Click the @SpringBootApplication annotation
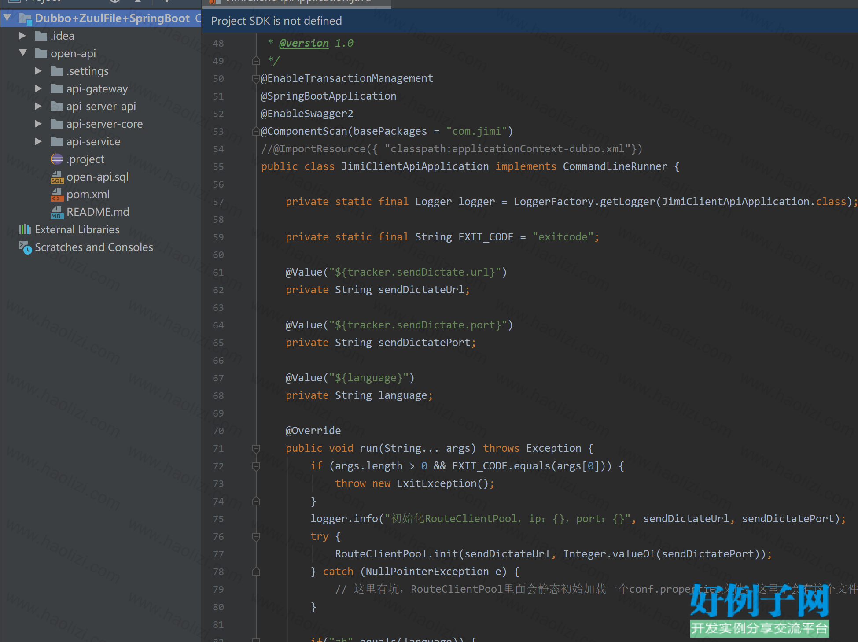 click(x=329, y=96)
